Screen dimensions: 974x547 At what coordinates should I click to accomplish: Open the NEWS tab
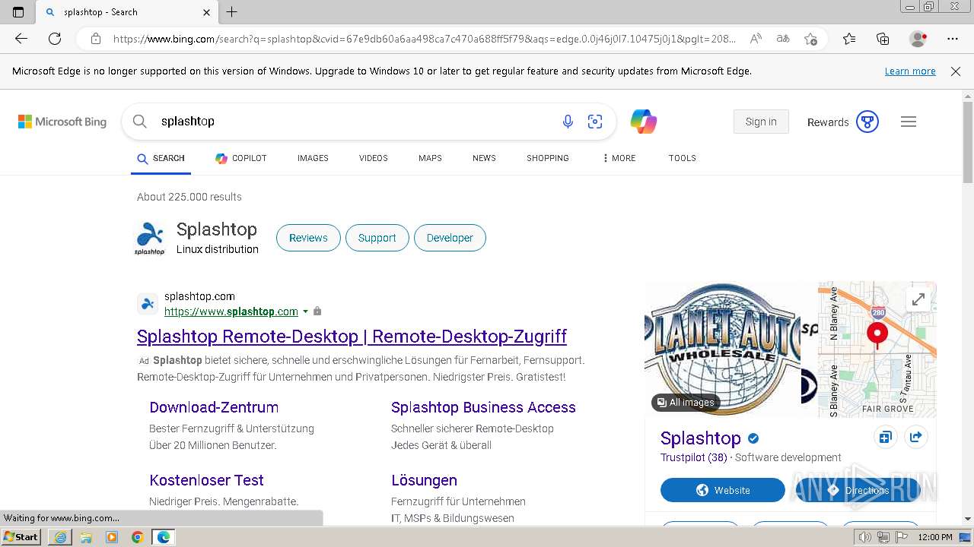point(484,158)
